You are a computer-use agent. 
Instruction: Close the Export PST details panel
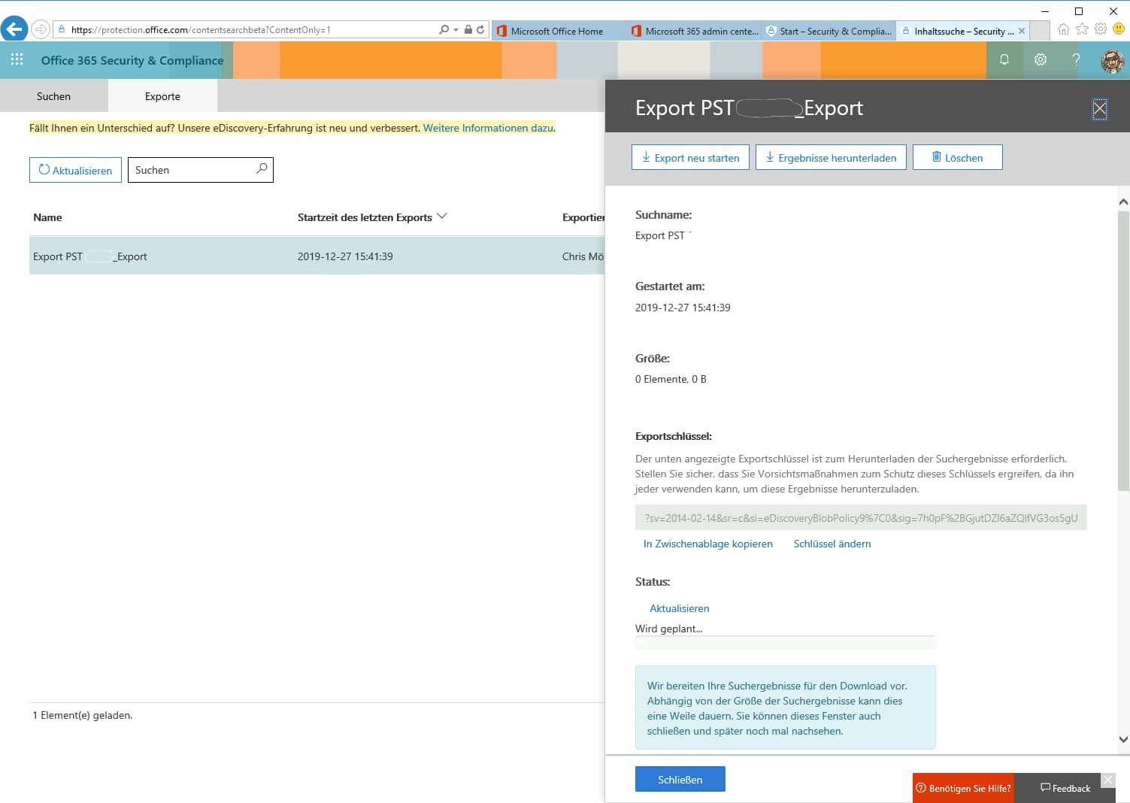pos(1100,109)
